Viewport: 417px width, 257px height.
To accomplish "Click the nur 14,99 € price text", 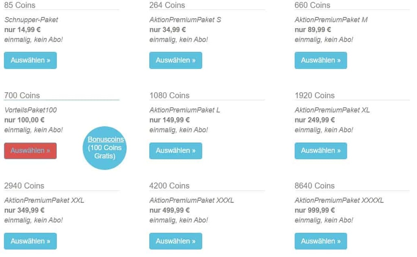I will point(22,30).
